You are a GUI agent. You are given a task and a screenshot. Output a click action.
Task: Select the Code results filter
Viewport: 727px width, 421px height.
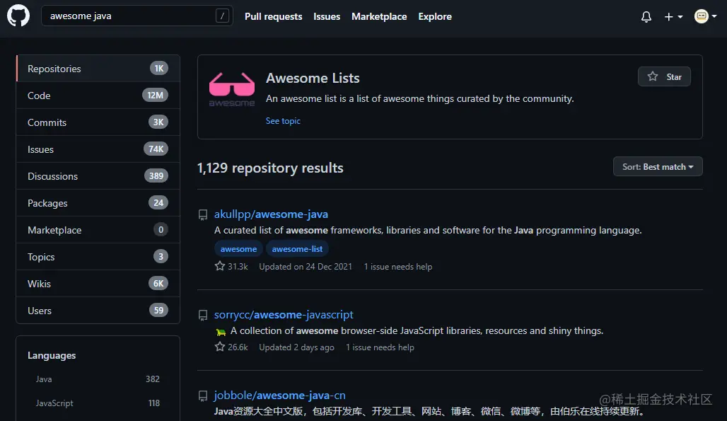coord(98,96)
